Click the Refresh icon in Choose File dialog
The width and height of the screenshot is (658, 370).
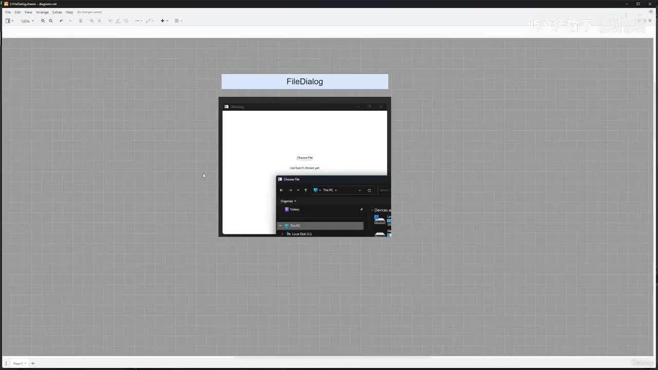tap(369, 190)
